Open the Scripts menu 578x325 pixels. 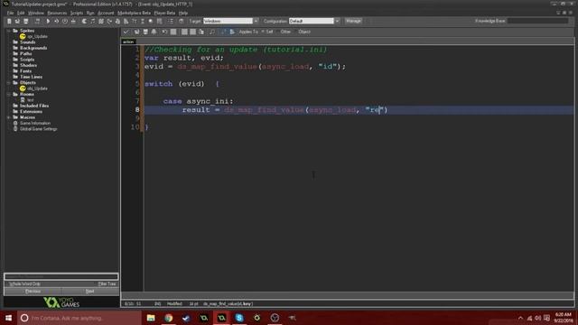point(77,13)
